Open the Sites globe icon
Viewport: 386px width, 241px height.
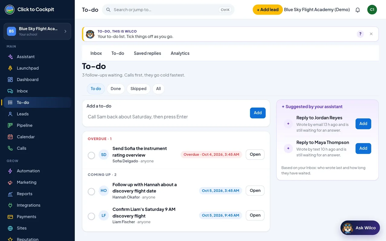click(x=10, y=228)
